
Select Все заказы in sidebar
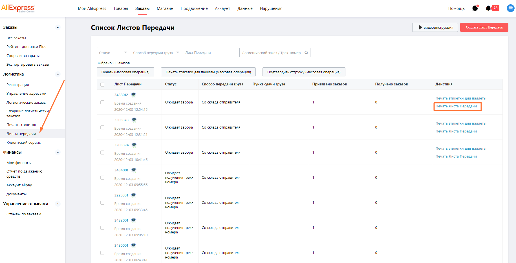tap(16, 38)
